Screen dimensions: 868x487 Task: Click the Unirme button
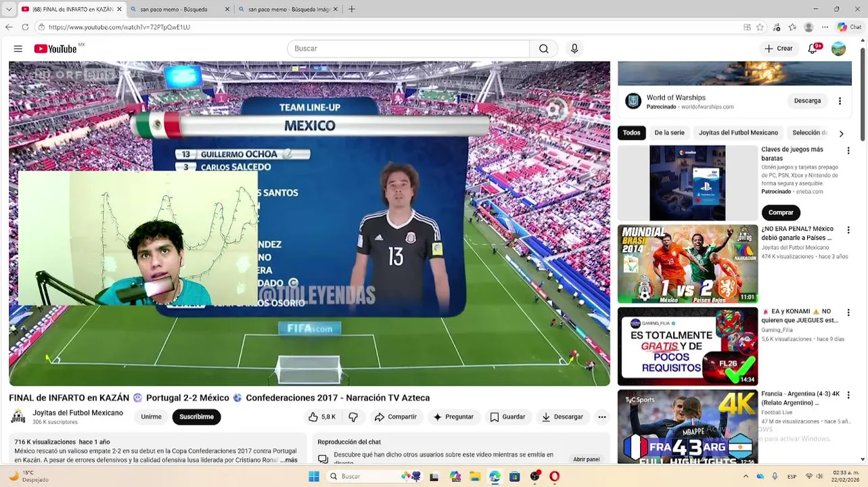pos(151,417)
